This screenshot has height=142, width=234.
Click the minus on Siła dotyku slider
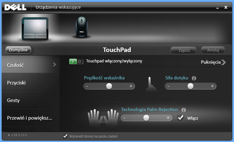[x=169, y=86]
